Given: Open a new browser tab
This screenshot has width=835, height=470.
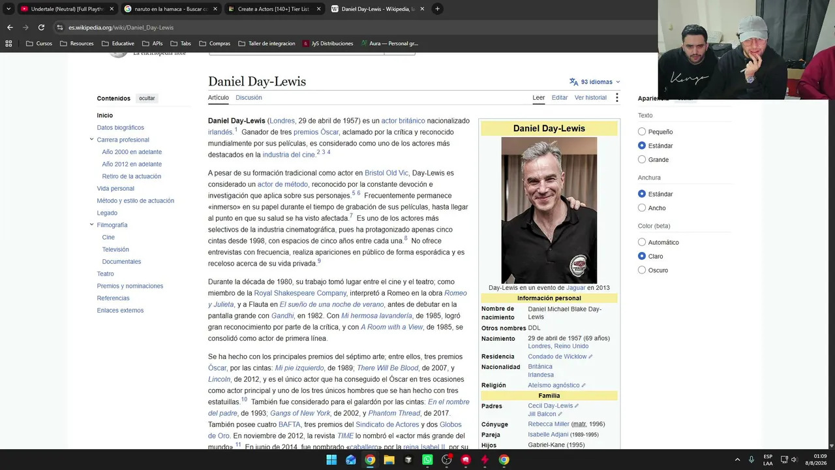Looking at the screenshot, I should pos(437,9).
